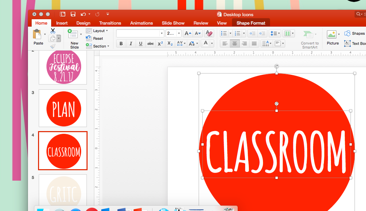Toggle bulleted list

[224, 33]
